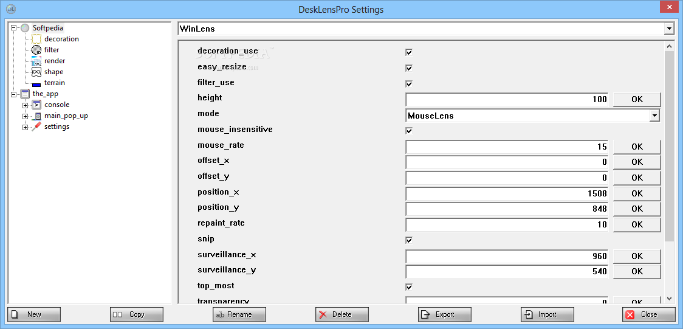Click the decoration node icon
This screenshot has height=329, width=683.
point(36,39)
